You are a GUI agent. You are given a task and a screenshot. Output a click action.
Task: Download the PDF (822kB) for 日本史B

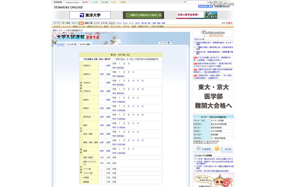[118, 93]
